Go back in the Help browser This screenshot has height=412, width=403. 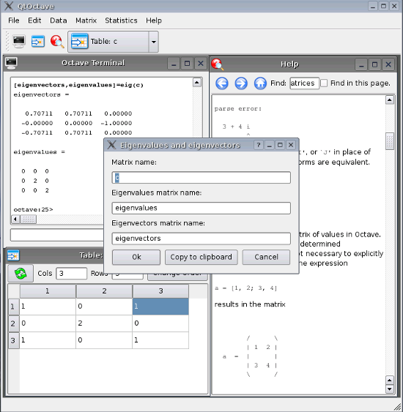(222, 83)
